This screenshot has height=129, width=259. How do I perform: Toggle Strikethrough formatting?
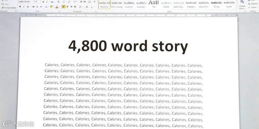[x=33, y=6]
